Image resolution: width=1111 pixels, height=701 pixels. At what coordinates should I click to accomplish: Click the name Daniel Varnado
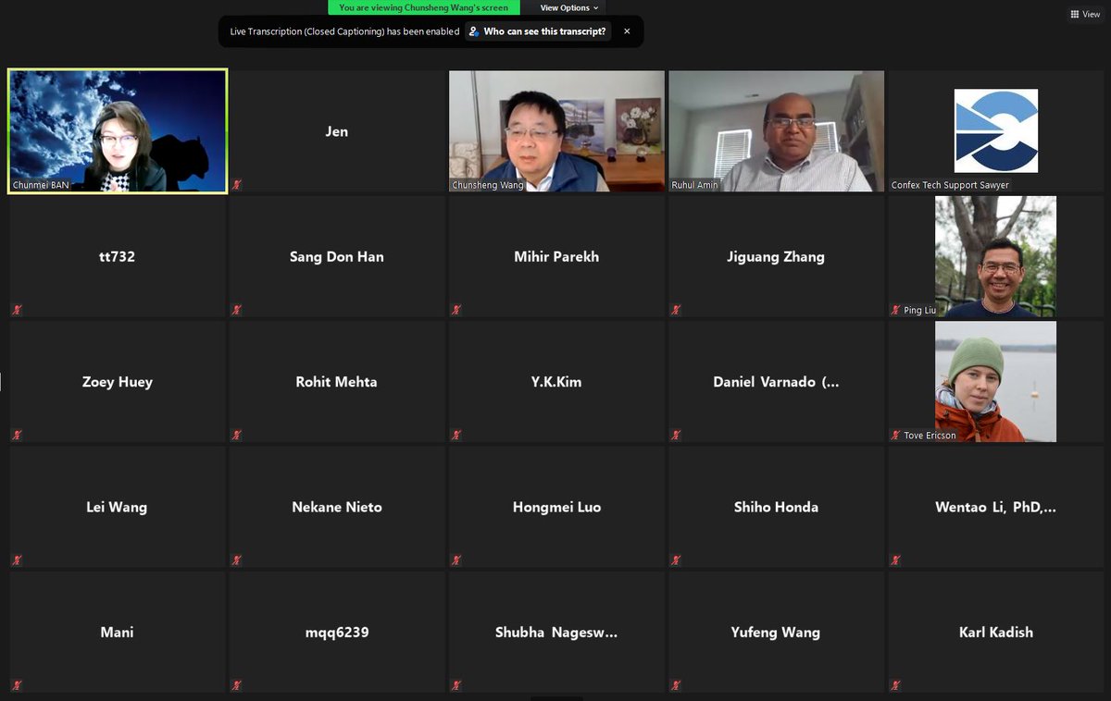(x=776, y=382)
